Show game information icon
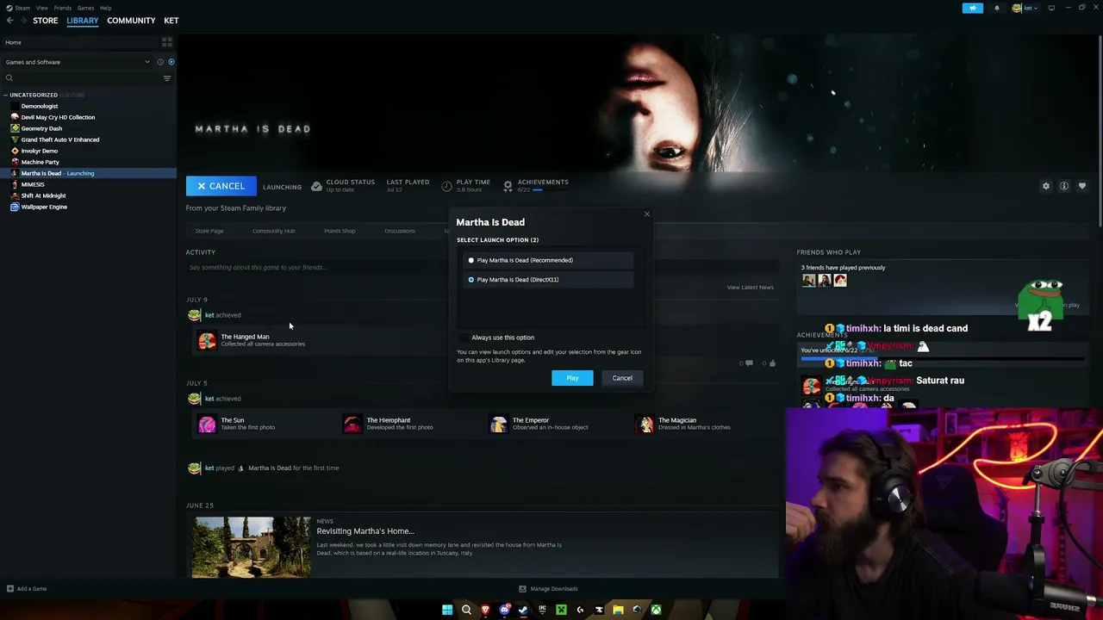The image size is (1103, 620). 1064,186
